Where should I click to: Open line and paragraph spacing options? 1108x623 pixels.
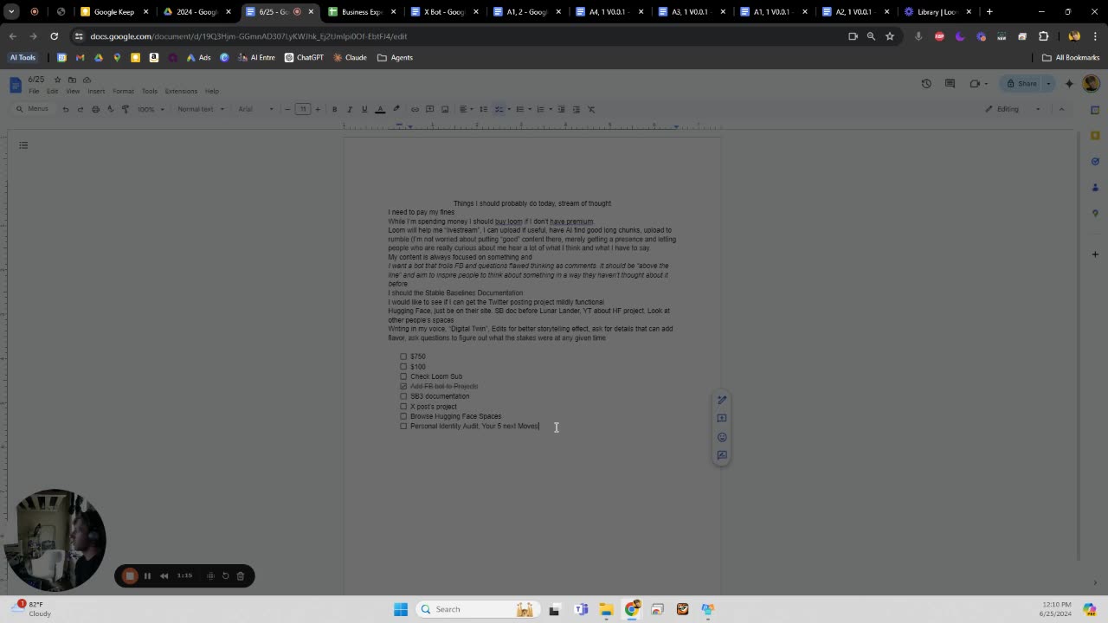[x=483, y=109]
